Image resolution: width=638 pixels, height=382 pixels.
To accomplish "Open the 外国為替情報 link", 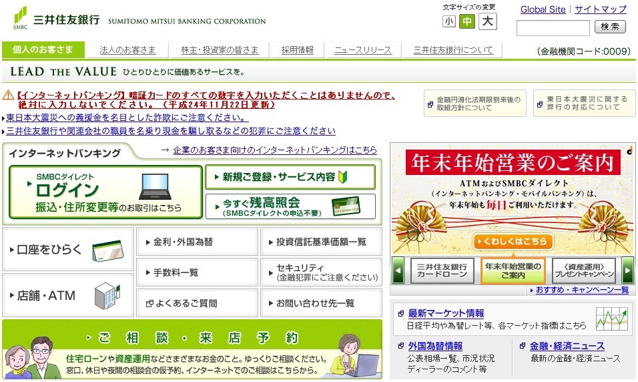I will pyautogui.click(x=435, y=346).
